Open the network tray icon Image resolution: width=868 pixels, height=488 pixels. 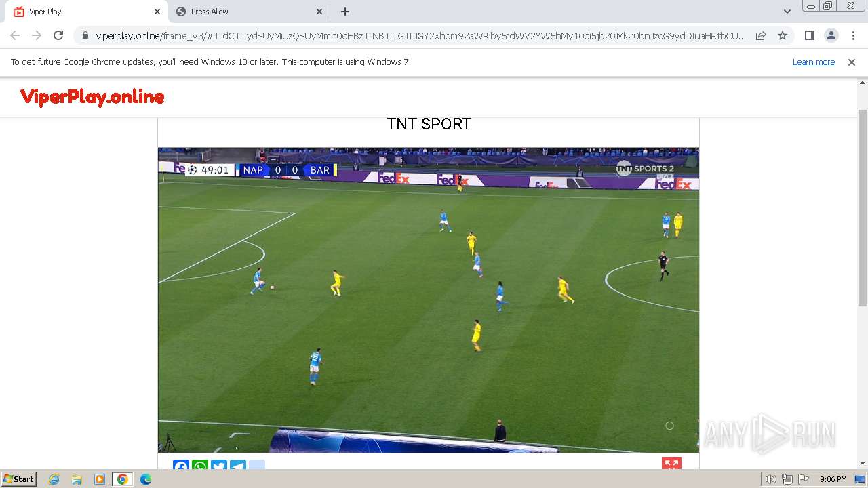click(787, 479)
